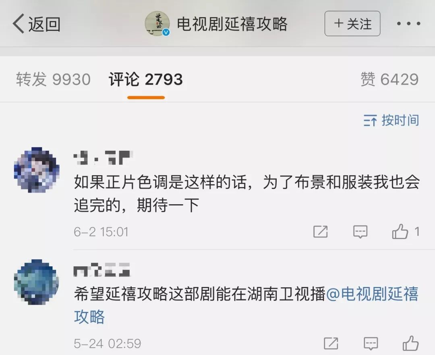Open the three-dot more options menu
The height and width of the screenshot is (355, 435).
pyautogui.click(x=408, y=24)
